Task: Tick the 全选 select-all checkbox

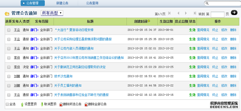Action: pyautogui.click(x=7, y=105)
